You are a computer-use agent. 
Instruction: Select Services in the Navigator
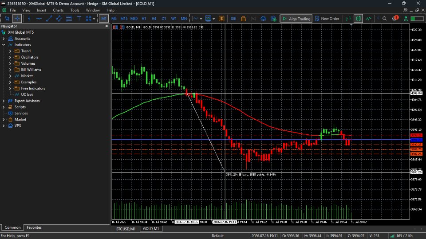(x=21, y=113)
